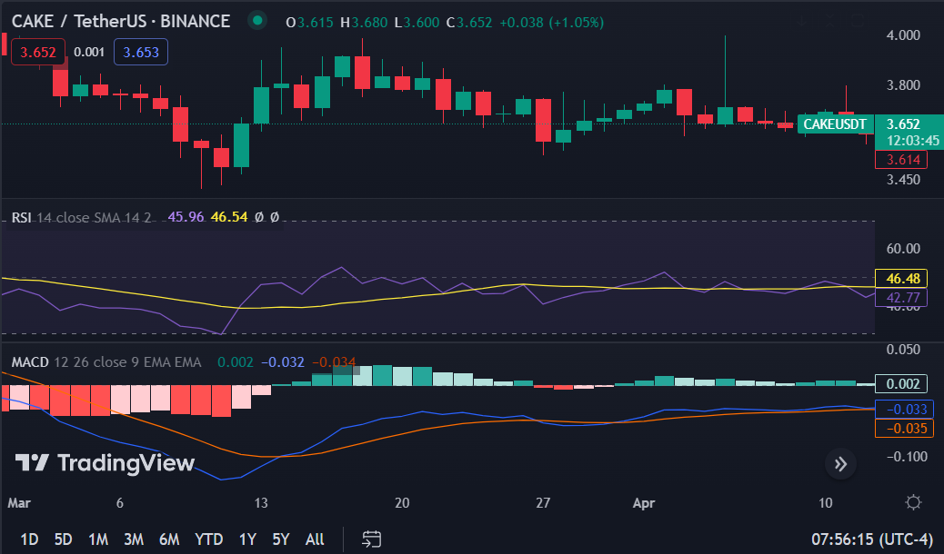Click the blue -0.033 MACD axis label

pos(904,409)
